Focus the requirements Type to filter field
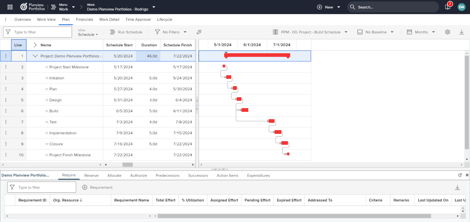470x222 pixels. click(42, 187)
